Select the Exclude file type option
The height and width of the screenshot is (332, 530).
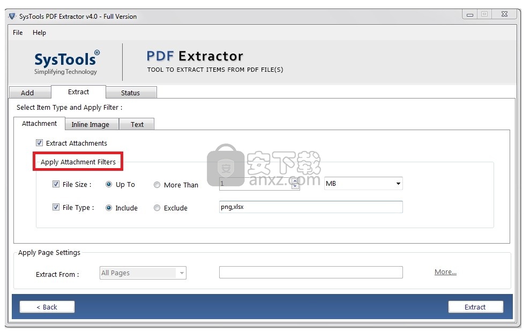click(x=157, y=208)
